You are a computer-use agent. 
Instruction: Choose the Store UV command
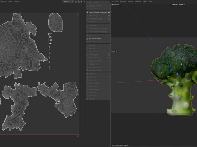[93, 93]
